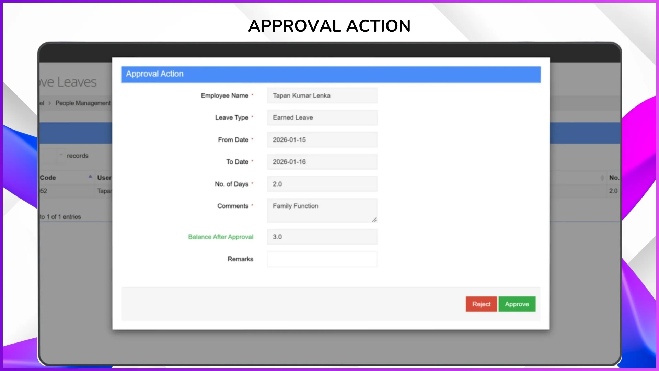Click the Remarks input field
659x371 pixels.
coord(322,259)
